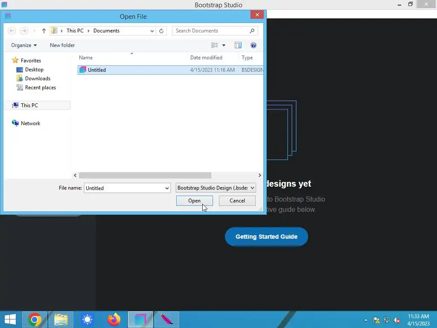Show hidden tray icons arrow
437x328 pixels.
click(x=366, y=320)
